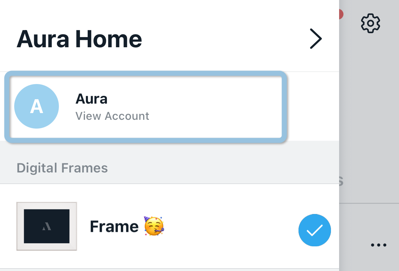Screen dimensions: 399x271
Task: Open the ellipsis more-options icon
Action: tap(379, 245)
